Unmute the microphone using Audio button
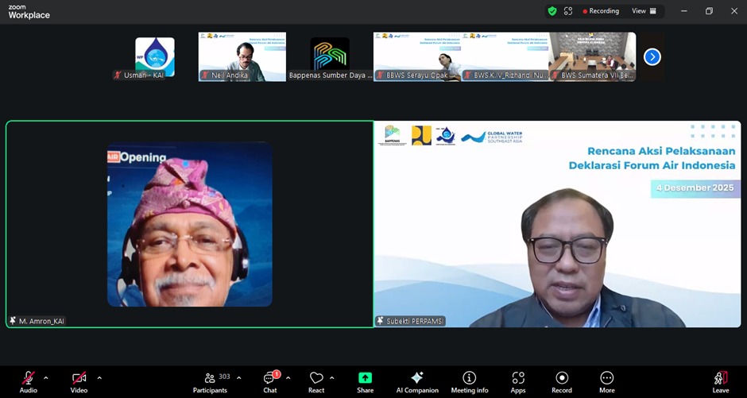 click(28, 381)
